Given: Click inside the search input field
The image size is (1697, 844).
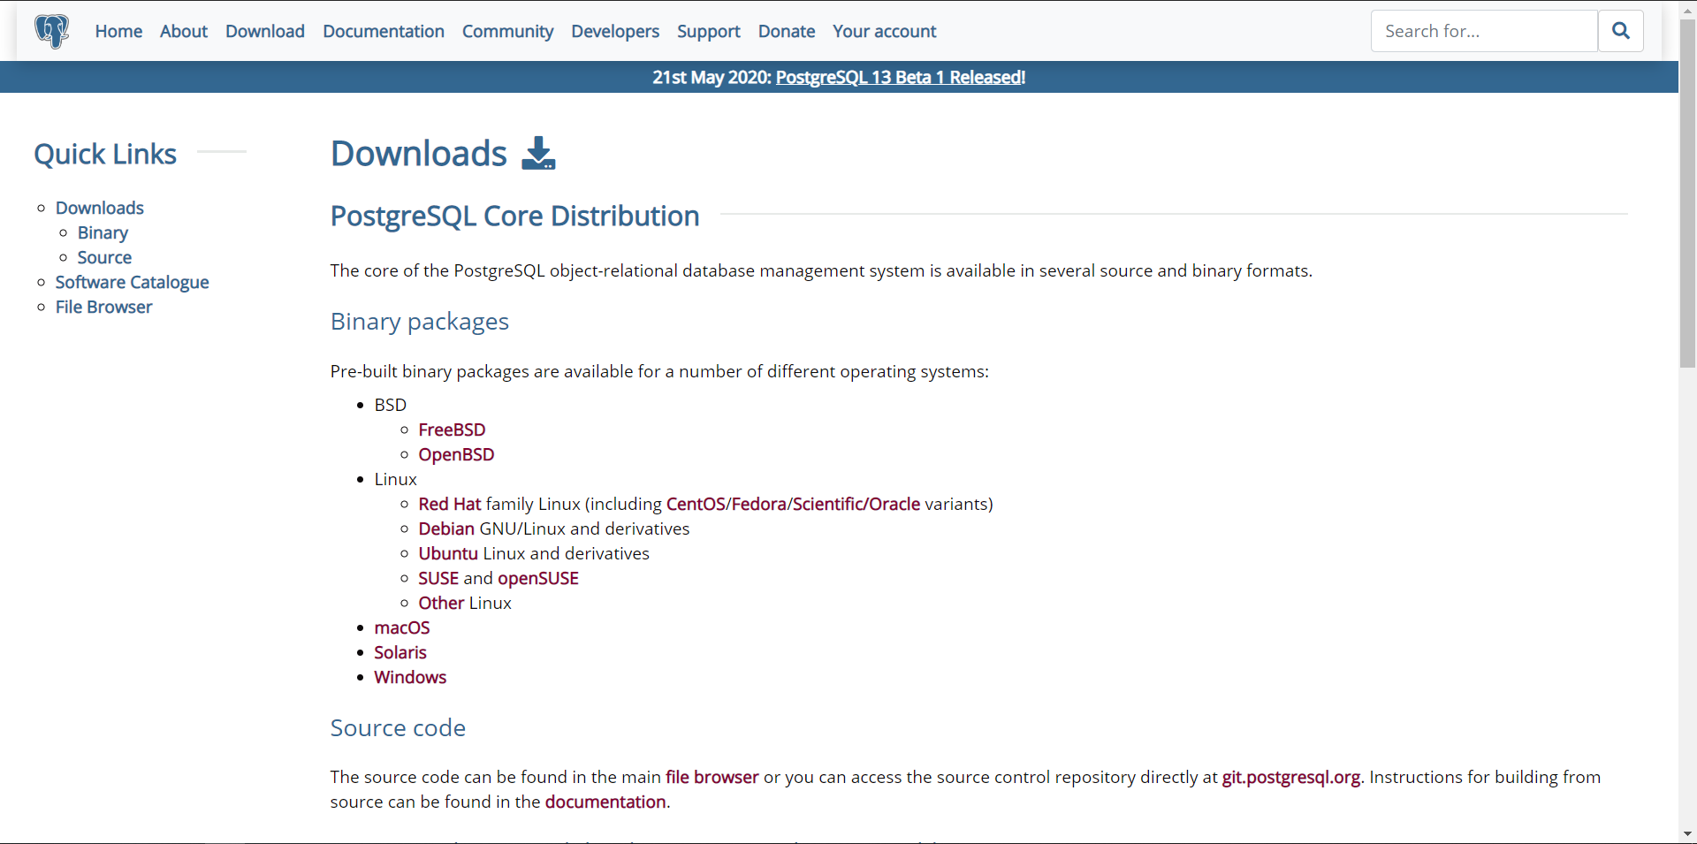Looking at the screenshot, I should point(1483,30).
